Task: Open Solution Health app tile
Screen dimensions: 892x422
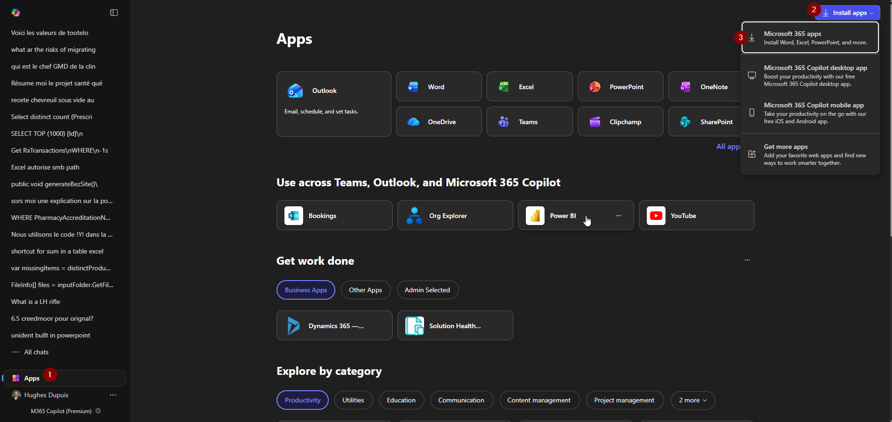Action: (x=455, y=325)
